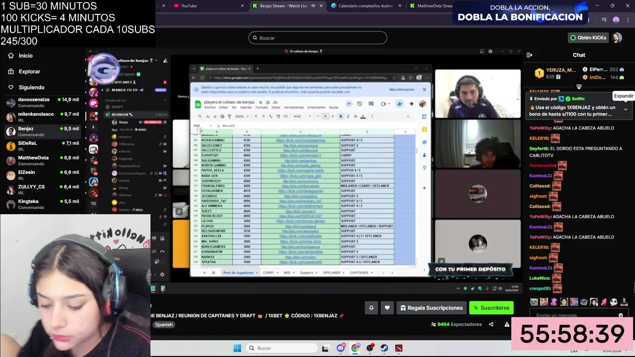Switch to Calendario cumpleaños ilustrado tab
The width and height of the screenshot is (635, 357).
(366, 6)
